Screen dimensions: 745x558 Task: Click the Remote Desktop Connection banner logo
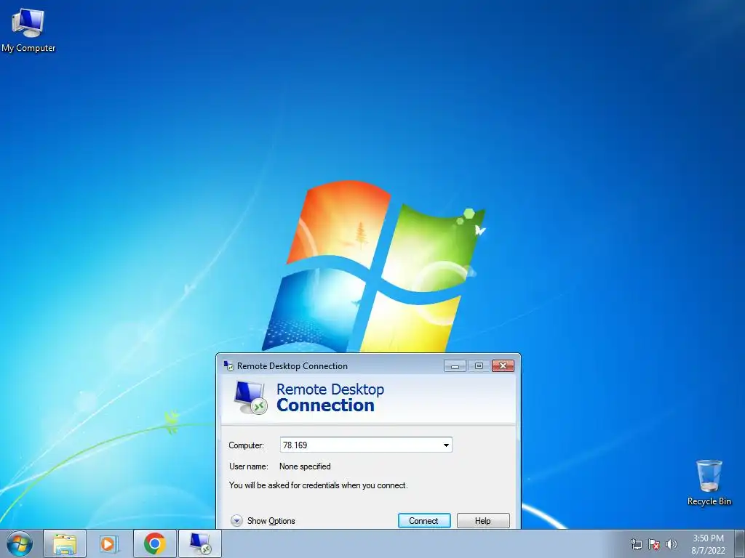coord(250,397)
